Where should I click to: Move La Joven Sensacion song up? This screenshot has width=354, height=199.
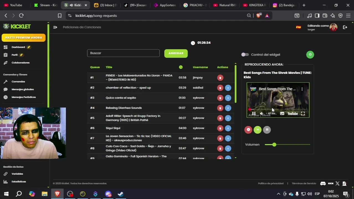(228, 138)
